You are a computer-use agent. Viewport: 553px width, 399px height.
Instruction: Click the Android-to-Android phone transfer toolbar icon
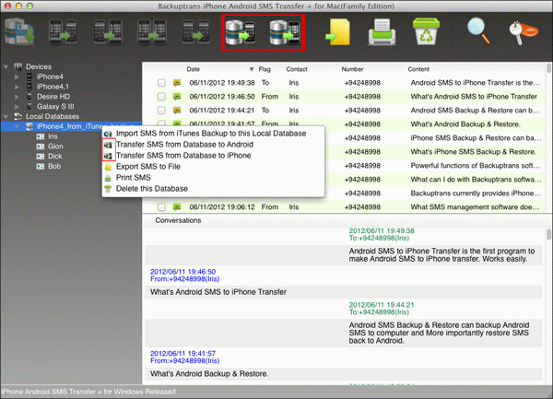point(195,32)
